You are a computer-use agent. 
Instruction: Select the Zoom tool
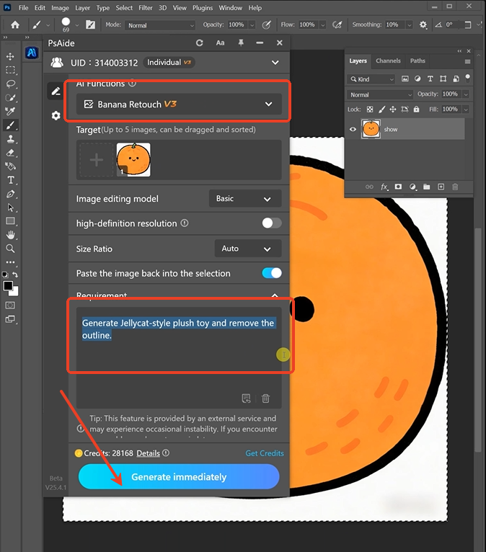[x=10, y=249]
